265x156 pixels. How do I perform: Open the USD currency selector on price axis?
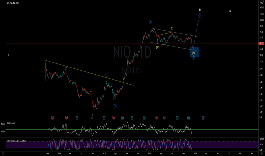[262, 3]
